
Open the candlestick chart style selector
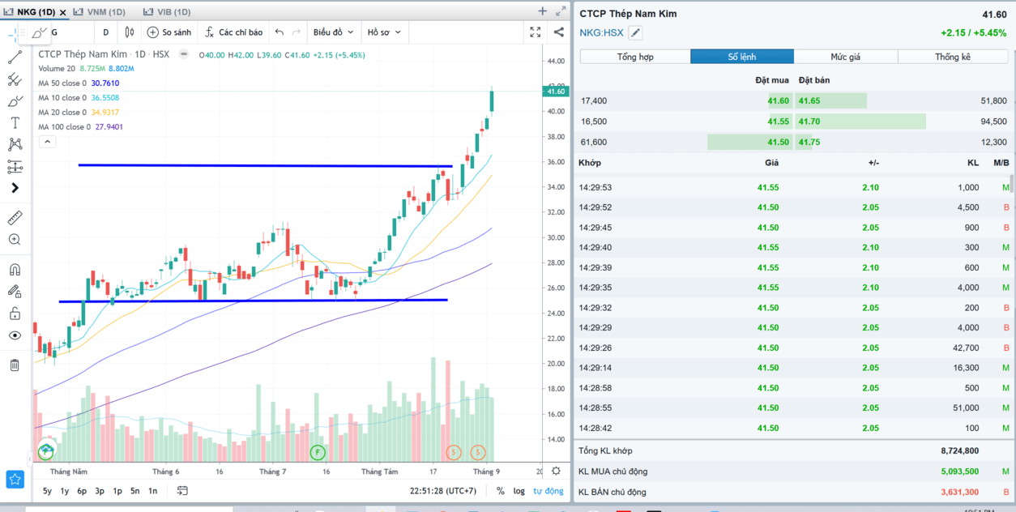(130, 32)
